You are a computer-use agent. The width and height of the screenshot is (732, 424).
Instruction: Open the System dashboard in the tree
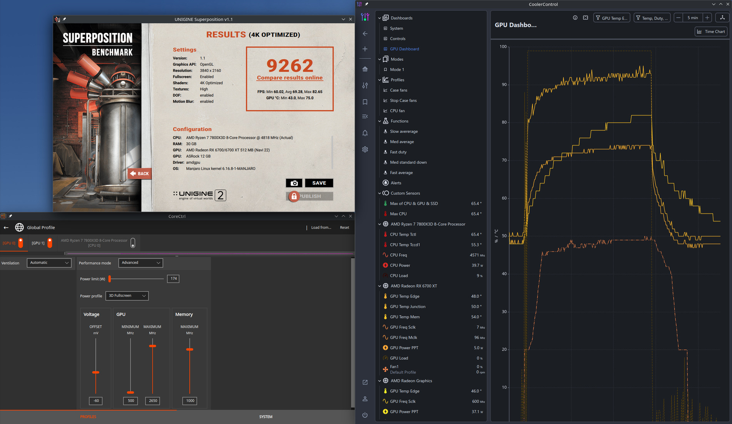point(396,28)
